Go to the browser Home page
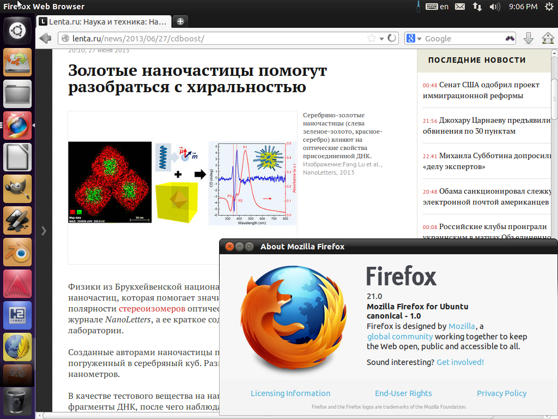The width and height of the screenshot is (558, 419). click(x=548, y=38)
